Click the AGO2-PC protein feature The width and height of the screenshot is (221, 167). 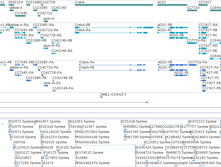pyautogui.click(x=173, y=70)
